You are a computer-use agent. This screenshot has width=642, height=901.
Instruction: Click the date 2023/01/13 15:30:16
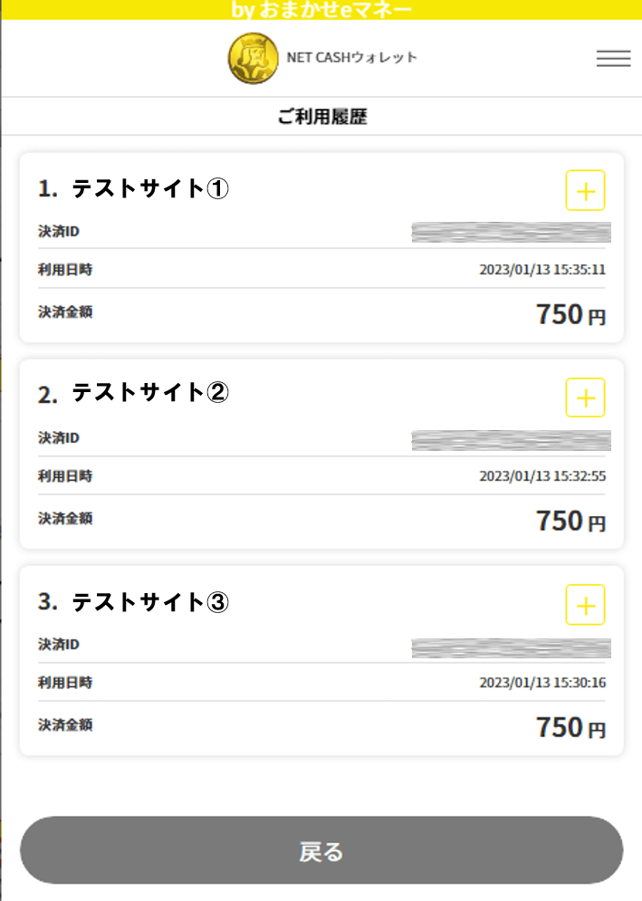(x=542, y=683)
